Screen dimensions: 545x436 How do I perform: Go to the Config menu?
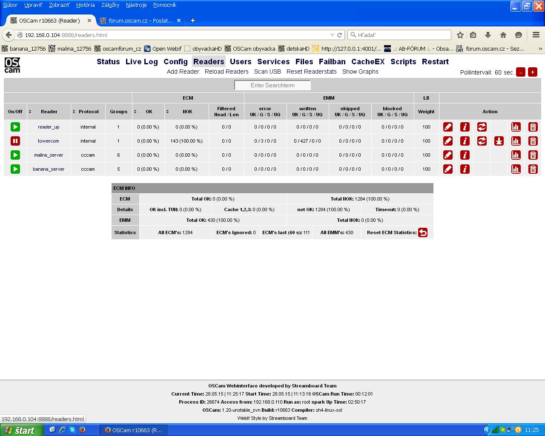click(x=175, y=62)
